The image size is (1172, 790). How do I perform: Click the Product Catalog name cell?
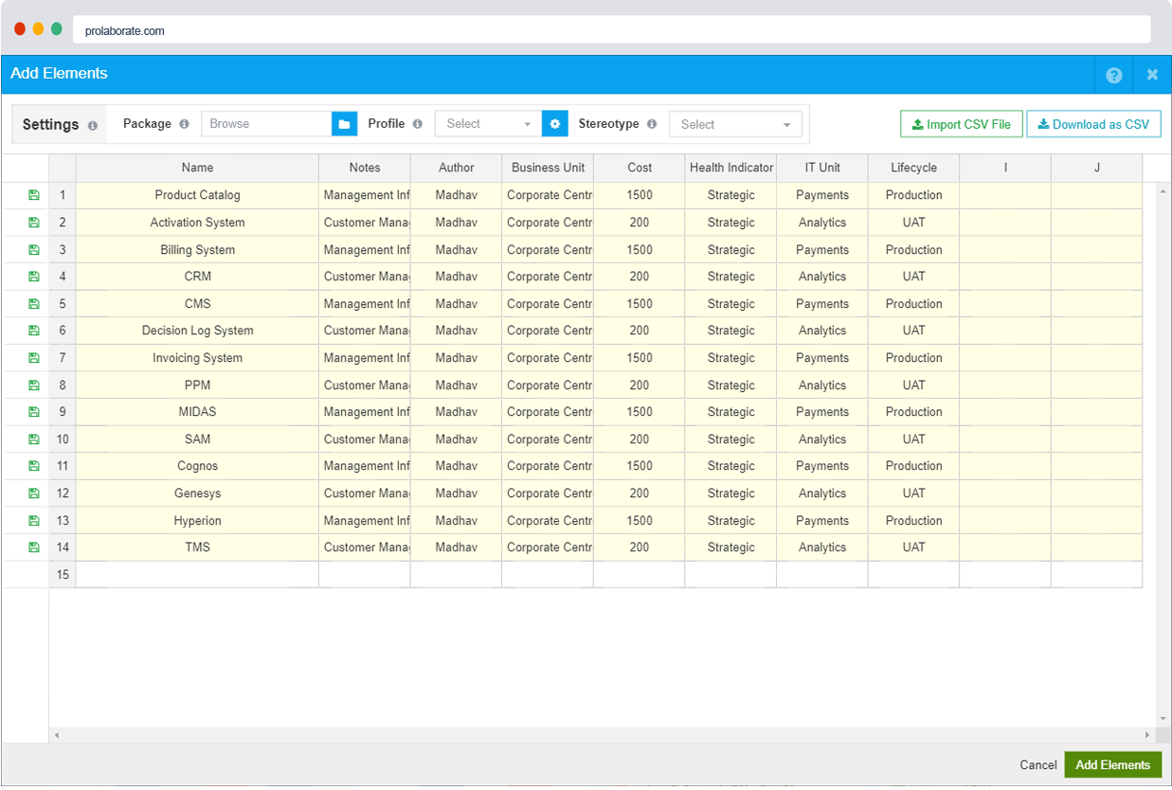[197, 195]
